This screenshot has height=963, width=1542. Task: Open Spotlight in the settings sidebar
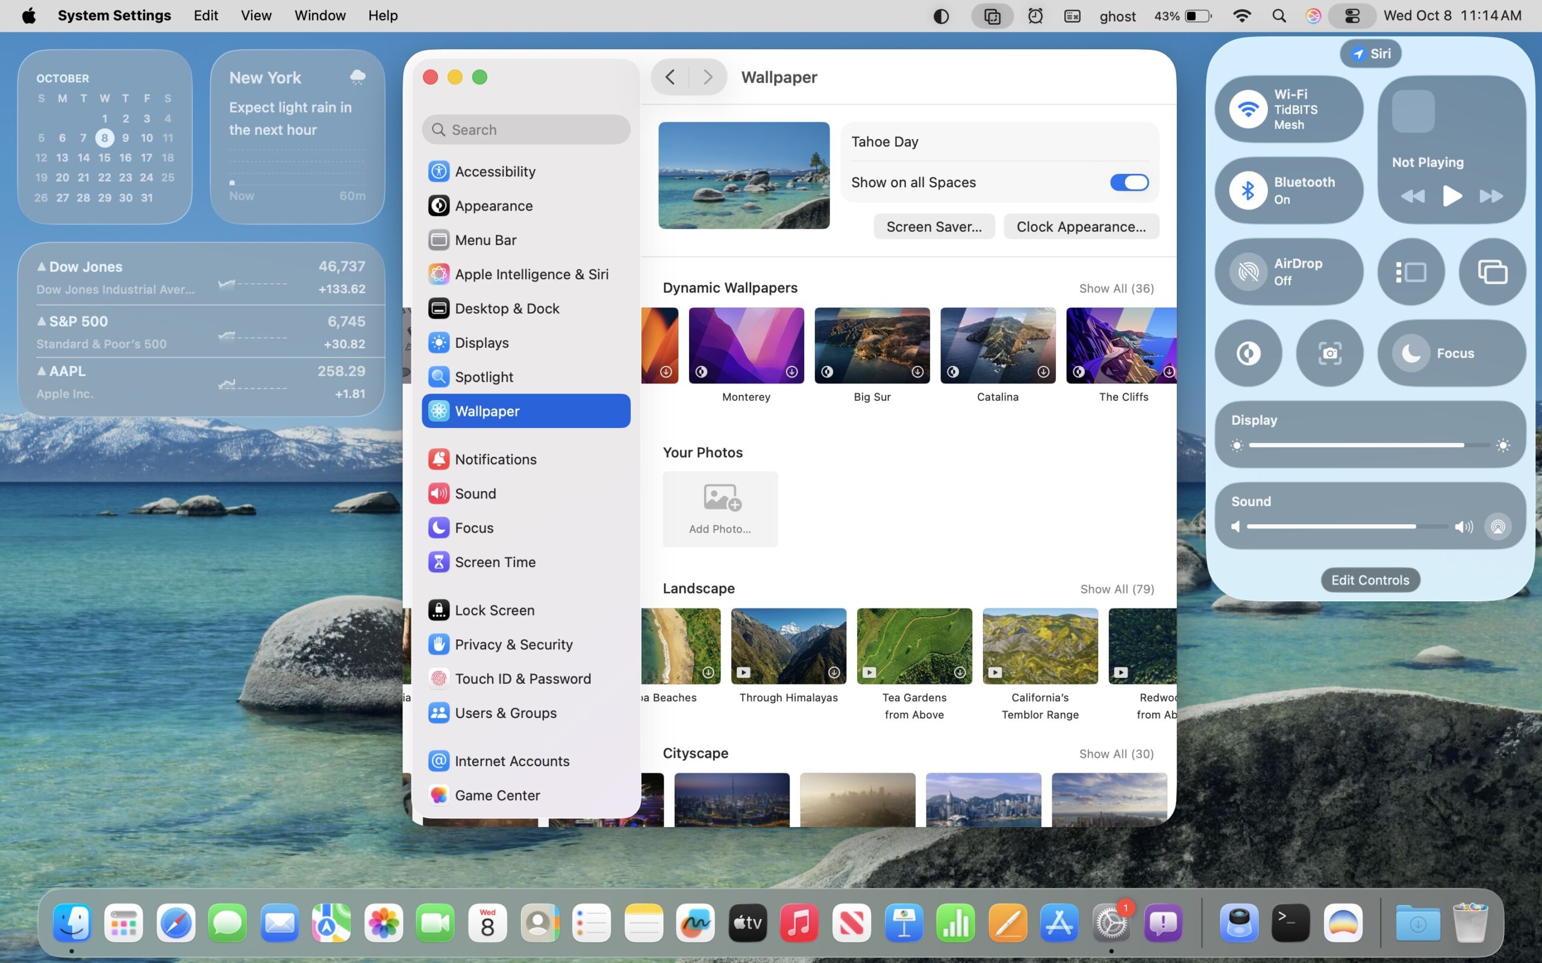point(484,377)
